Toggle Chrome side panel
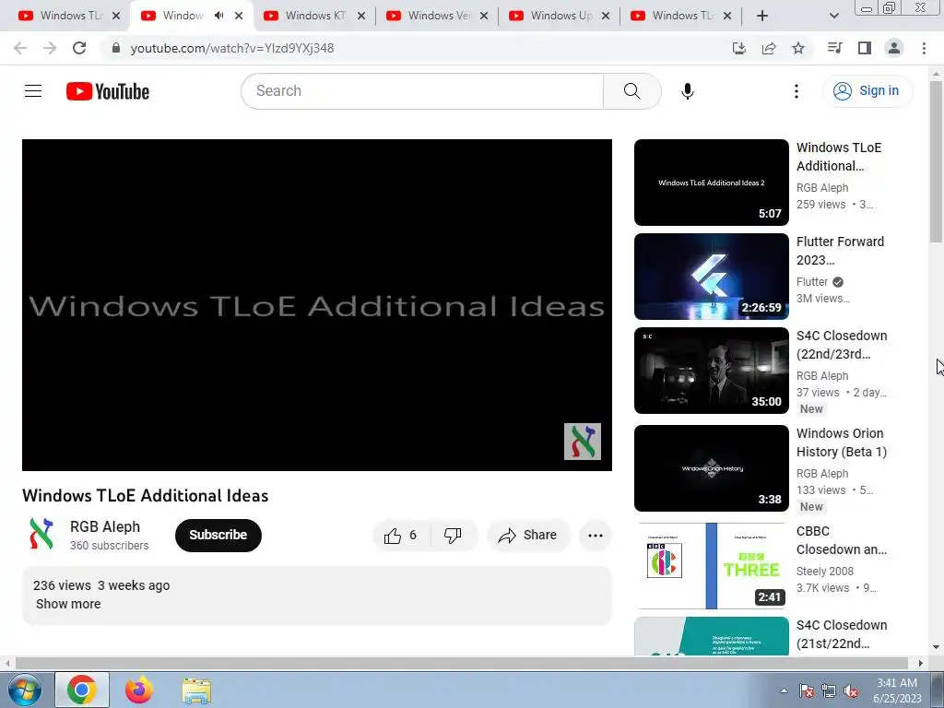 [865, 48]
